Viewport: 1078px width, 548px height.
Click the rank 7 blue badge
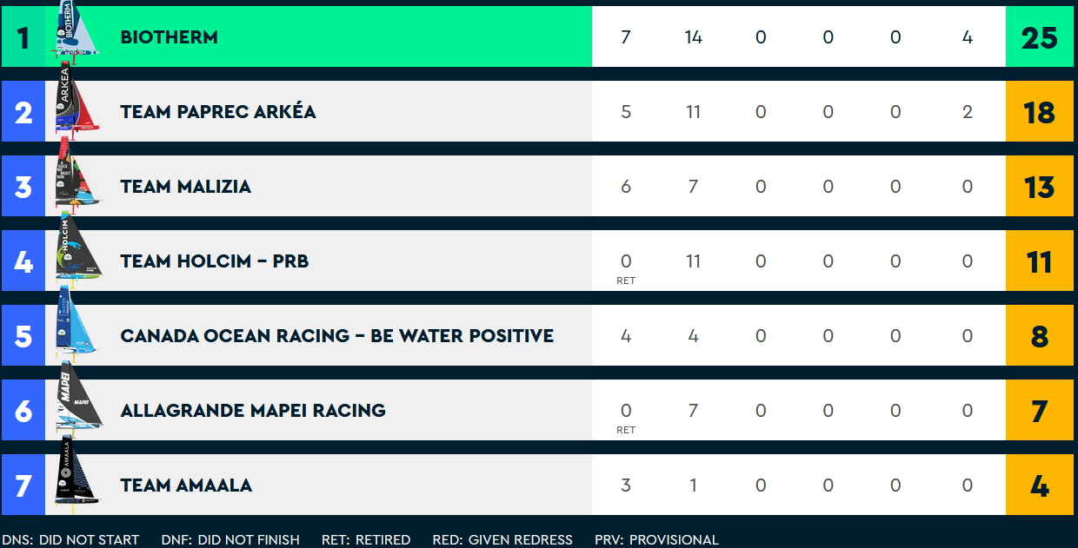tap(23, 485)
